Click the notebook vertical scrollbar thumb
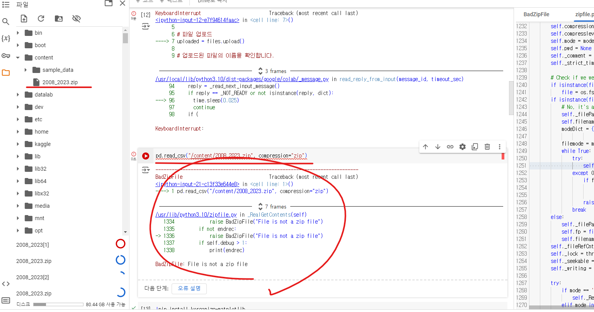 (x=511, y=98)
